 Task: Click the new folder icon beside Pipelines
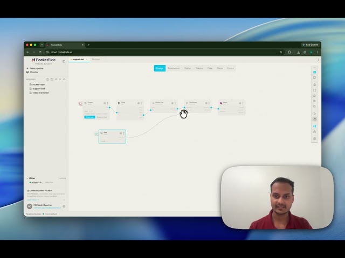click(52, 79)
